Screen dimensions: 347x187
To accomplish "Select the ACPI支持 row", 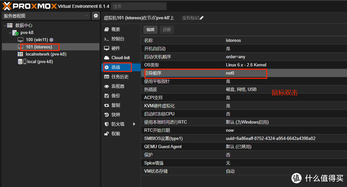I will (244, 98).
